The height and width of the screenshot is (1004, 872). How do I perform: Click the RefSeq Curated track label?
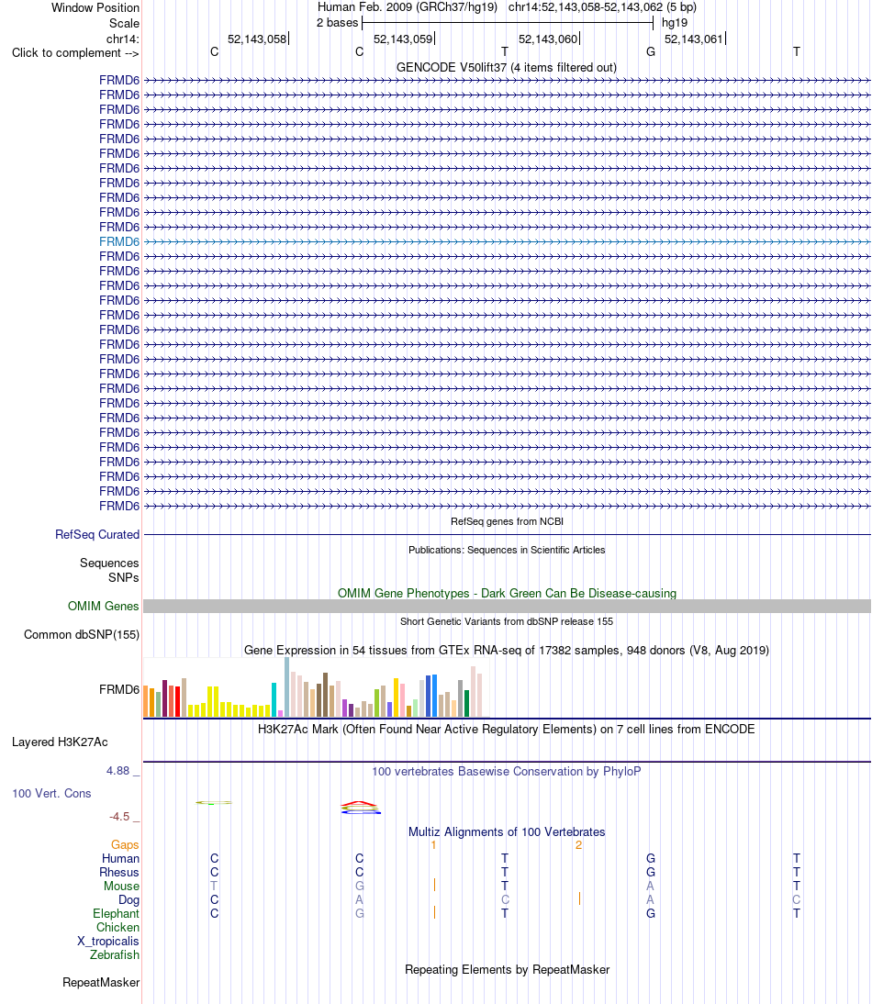tap(97, 535)
